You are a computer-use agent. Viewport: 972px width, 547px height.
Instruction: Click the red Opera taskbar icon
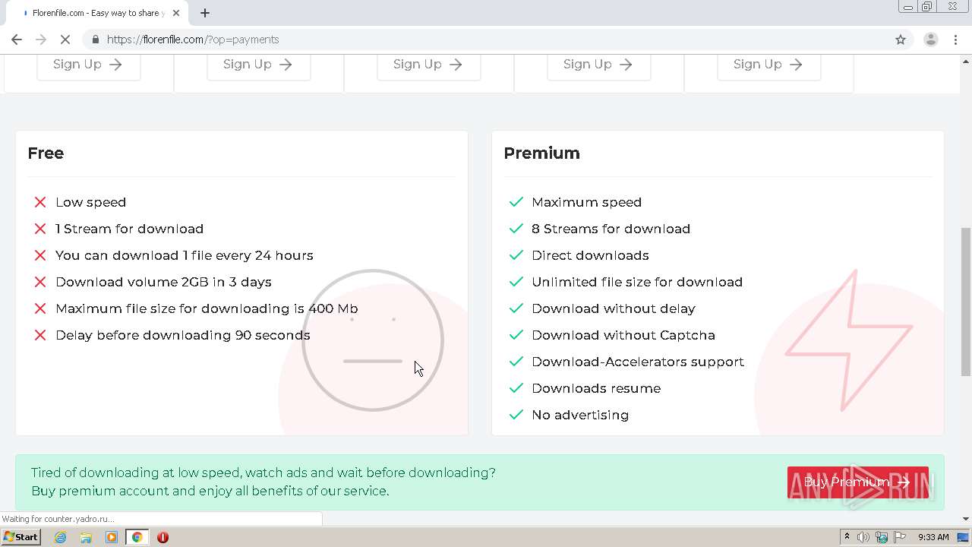163,537
